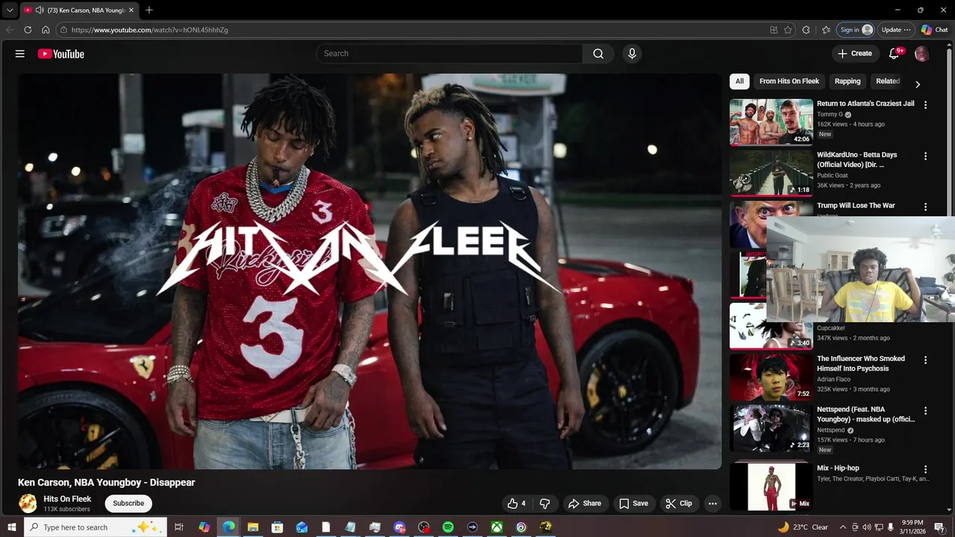Reload the page in the browser
The height and width of the screenshot is (537, 955).
click(28, 30)
